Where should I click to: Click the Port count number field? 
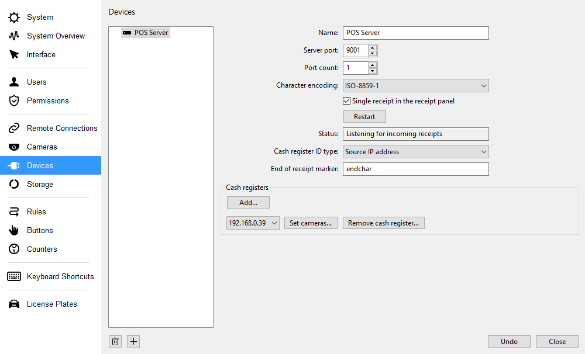[356, 68]
